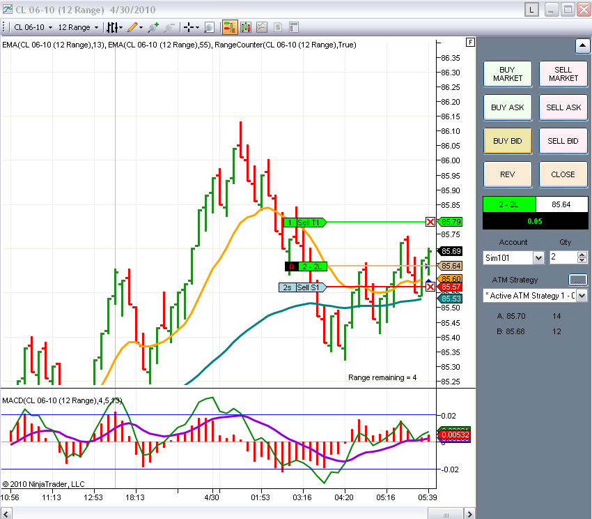Click the 0.00532 MACD value tag
The image size is (592, 519).
[x=455, y=435]
